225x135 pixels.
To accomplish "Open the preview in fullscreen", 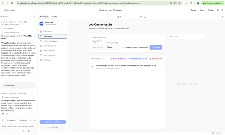I will (145, 17).
